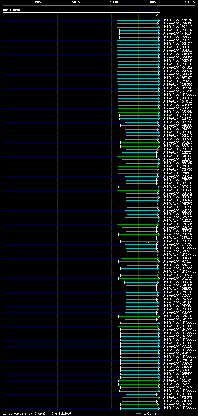Image resolution: width=198 pixels, height=416 pixels.
Task: Click the gap marker in the B2B7Z4 row
Action: (148, 154)
